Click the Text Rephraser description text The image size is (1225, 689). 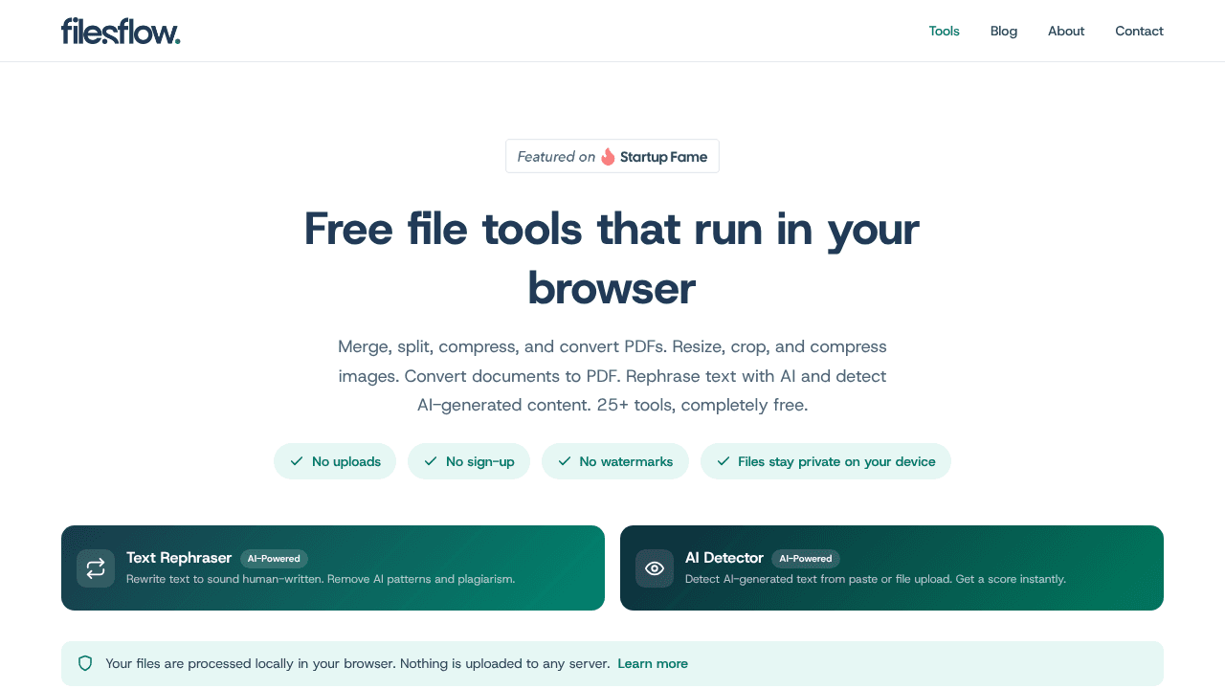click(321, 579)
